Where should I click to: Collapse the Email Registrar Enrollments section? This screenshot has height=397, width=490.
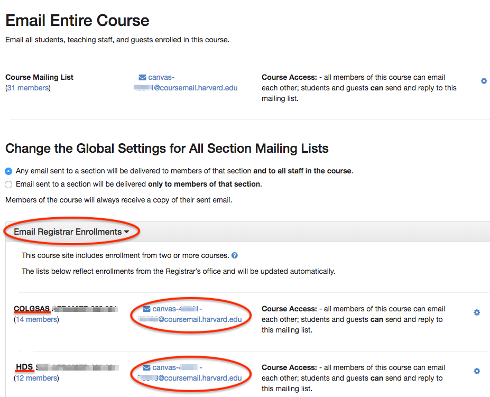71,232
